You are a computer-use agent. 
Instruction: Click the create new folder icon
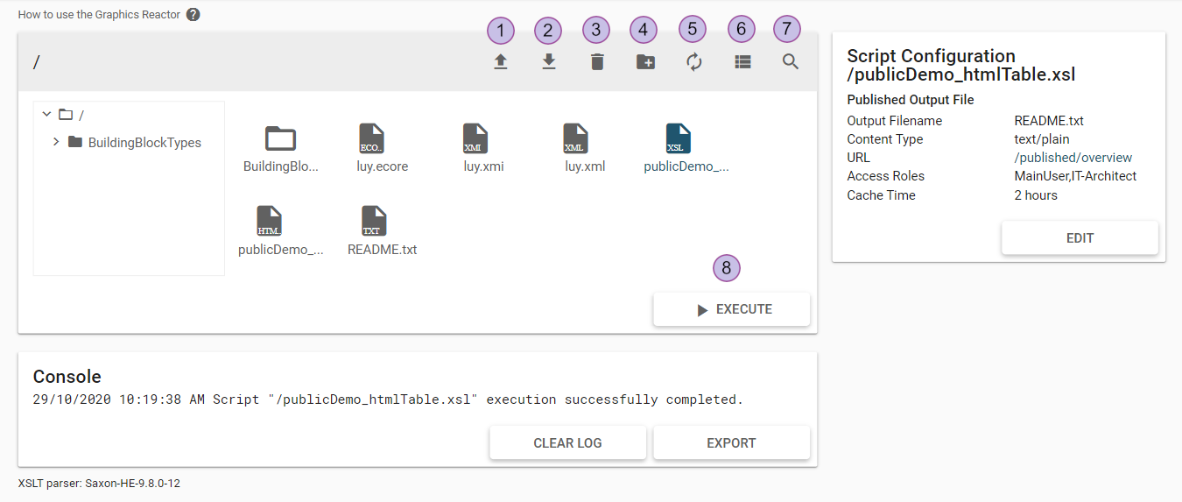coord(645,62)
